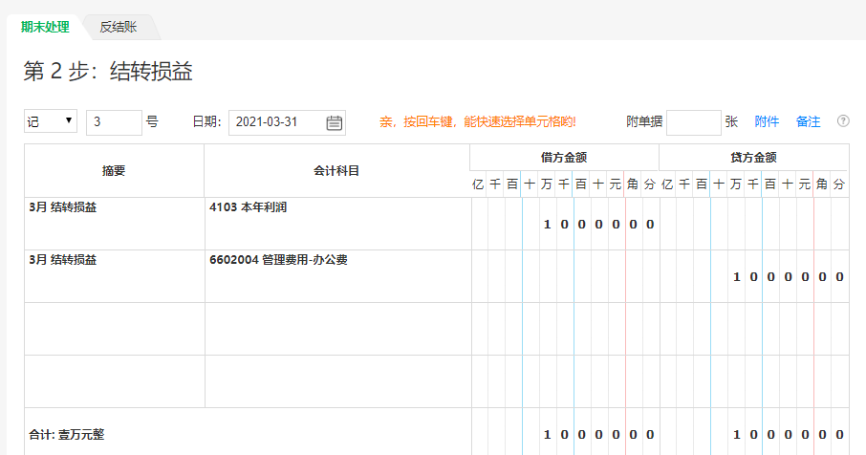The image size is (866, 455).
Task: Open the calendar date picker icon
Action: pyautogui.click(x=334, y=122)
